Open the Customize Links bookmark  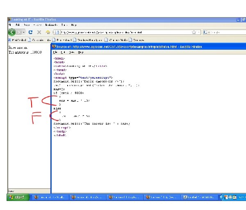pos(39,40)
